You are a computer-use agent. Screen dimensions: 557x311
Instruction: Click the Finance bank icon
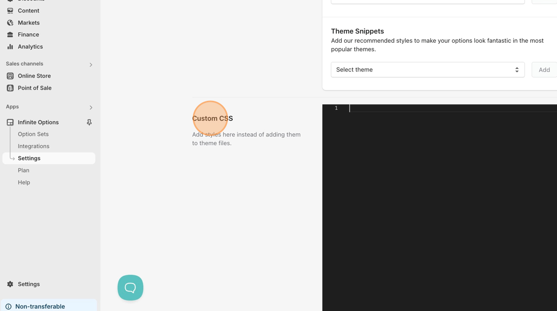[10, 35]
